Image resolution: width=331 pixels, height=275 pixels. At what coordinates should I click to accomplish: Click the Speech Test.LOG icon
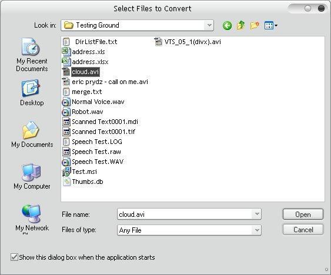[x=66, y=142]
